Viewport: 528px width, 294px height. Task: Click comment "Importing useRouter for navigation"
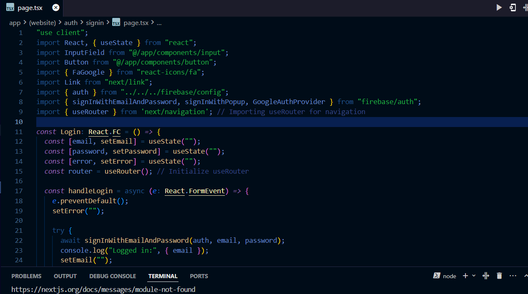click(291, 112)
